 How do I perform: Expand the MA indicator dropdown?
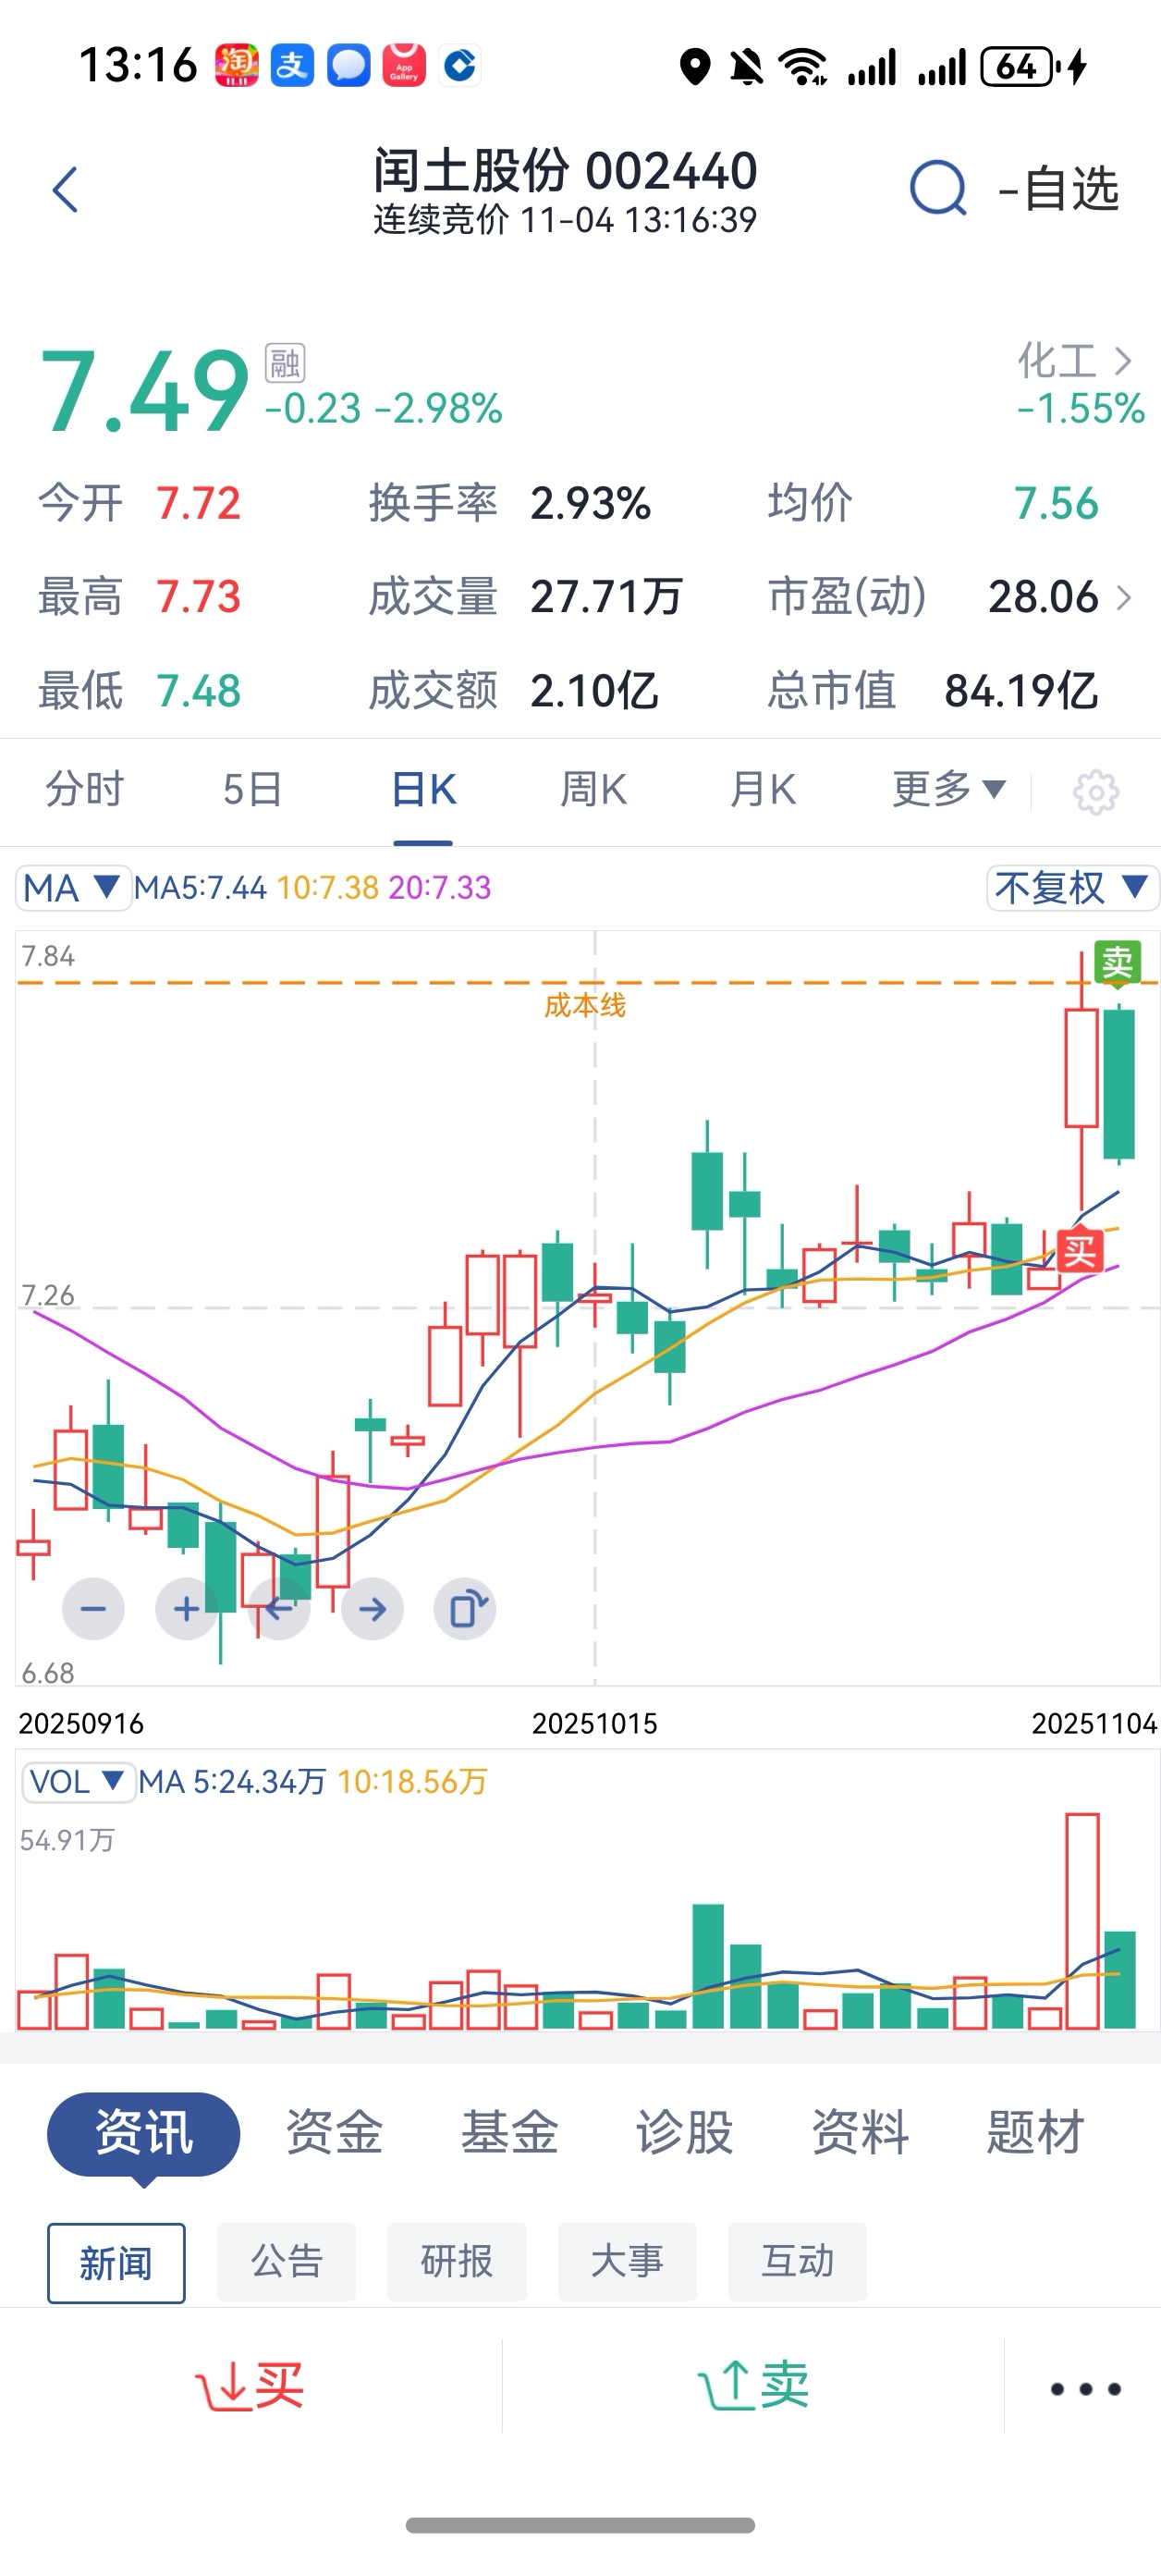(x=73, y=888)
